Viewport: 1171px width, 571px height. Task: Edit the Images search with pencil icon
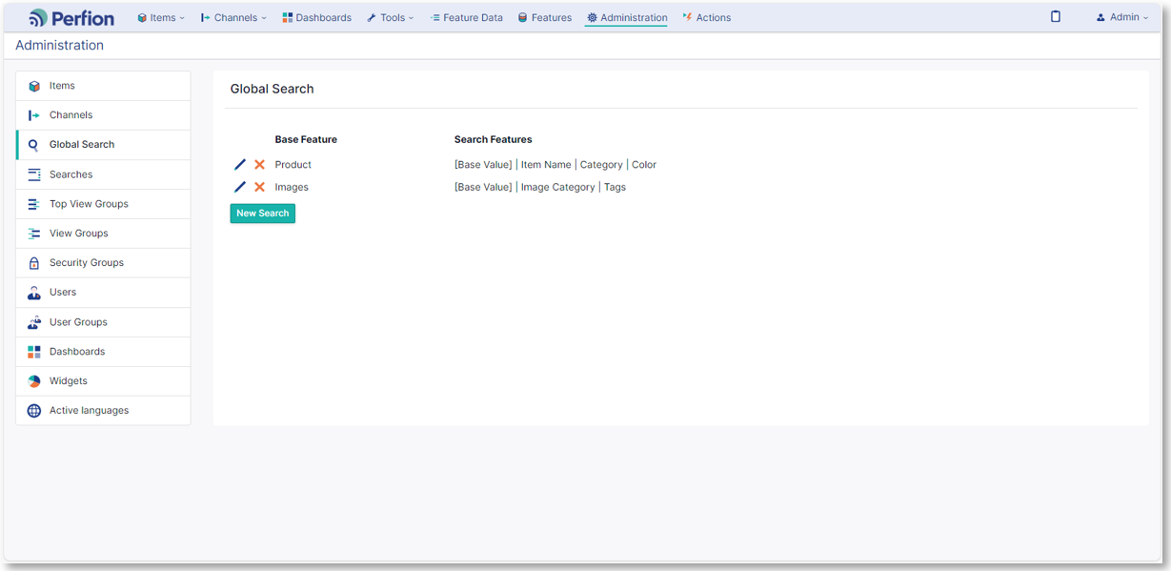tap(240, 187)
